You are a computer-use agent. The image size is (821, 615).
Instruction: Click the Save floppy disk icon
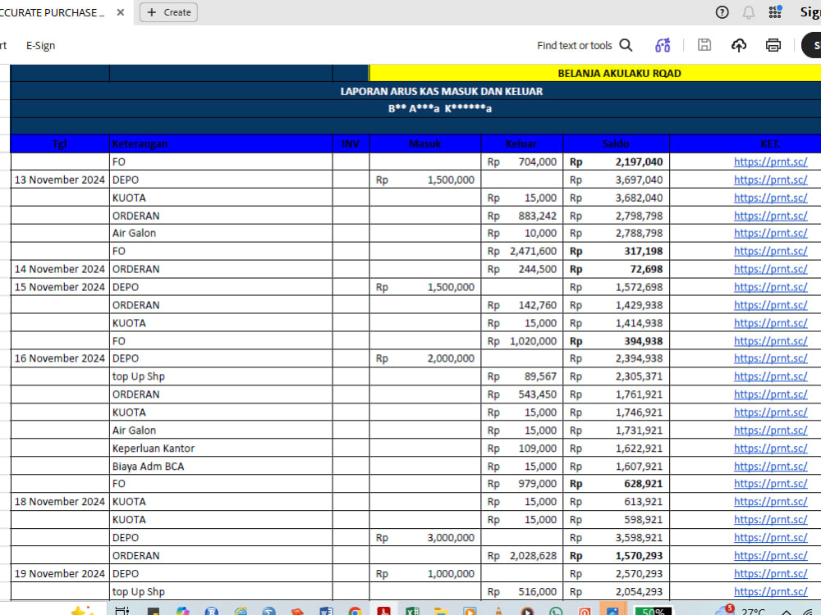(x=704, y=45)
